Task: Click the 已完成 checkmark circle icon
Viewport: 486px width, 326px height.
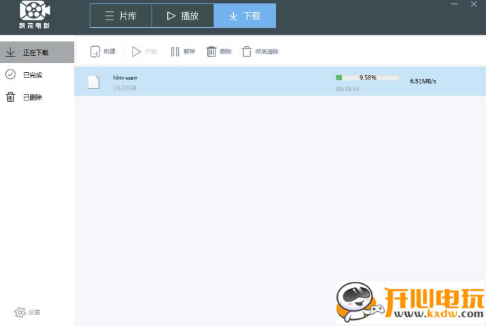Action: (11, 74)
